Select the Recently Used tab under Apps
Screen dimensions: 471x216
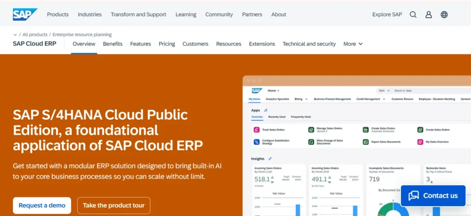pos(276,117)
